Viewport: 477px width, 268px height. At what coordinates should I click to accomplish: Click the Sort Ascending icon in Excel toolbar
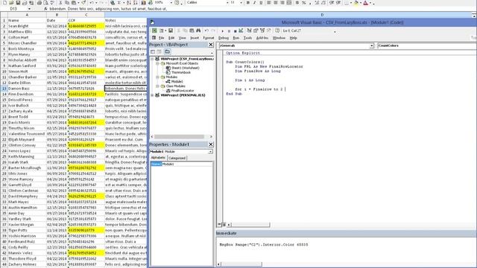pyautogui.click(x=129, y=3)
